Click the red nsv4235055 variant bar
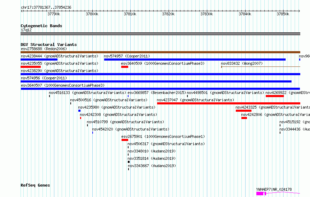Screen dimensions: 310x197 click(31, 67)
